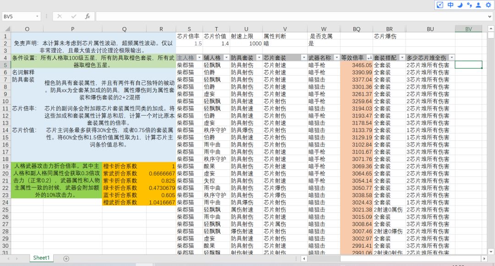
Task: Click the Enter checkmark in the formula bar
Action: (x=73, y=16)
